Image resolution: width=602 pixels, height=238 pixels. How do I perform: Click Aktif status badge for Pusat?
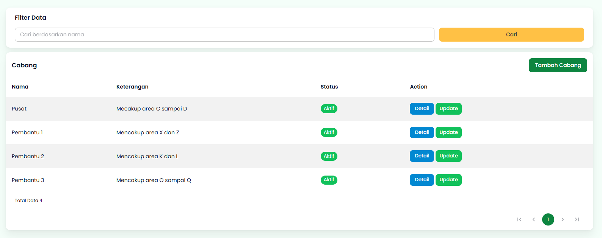(x=329, y=109)
